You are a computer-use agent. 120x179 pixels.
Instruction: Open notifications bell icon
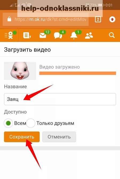[x=74, y=35]
